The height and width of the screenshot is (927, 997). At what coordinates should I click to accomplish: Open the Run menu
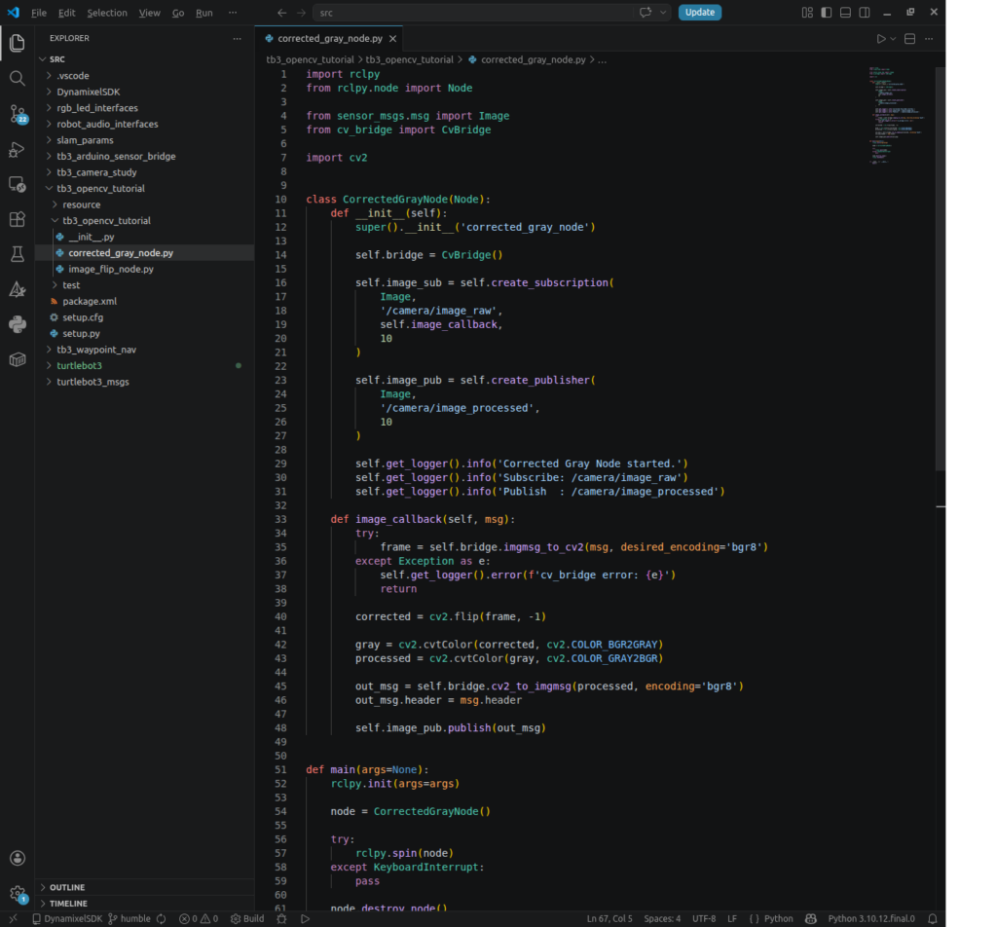(x=204, y=13)
